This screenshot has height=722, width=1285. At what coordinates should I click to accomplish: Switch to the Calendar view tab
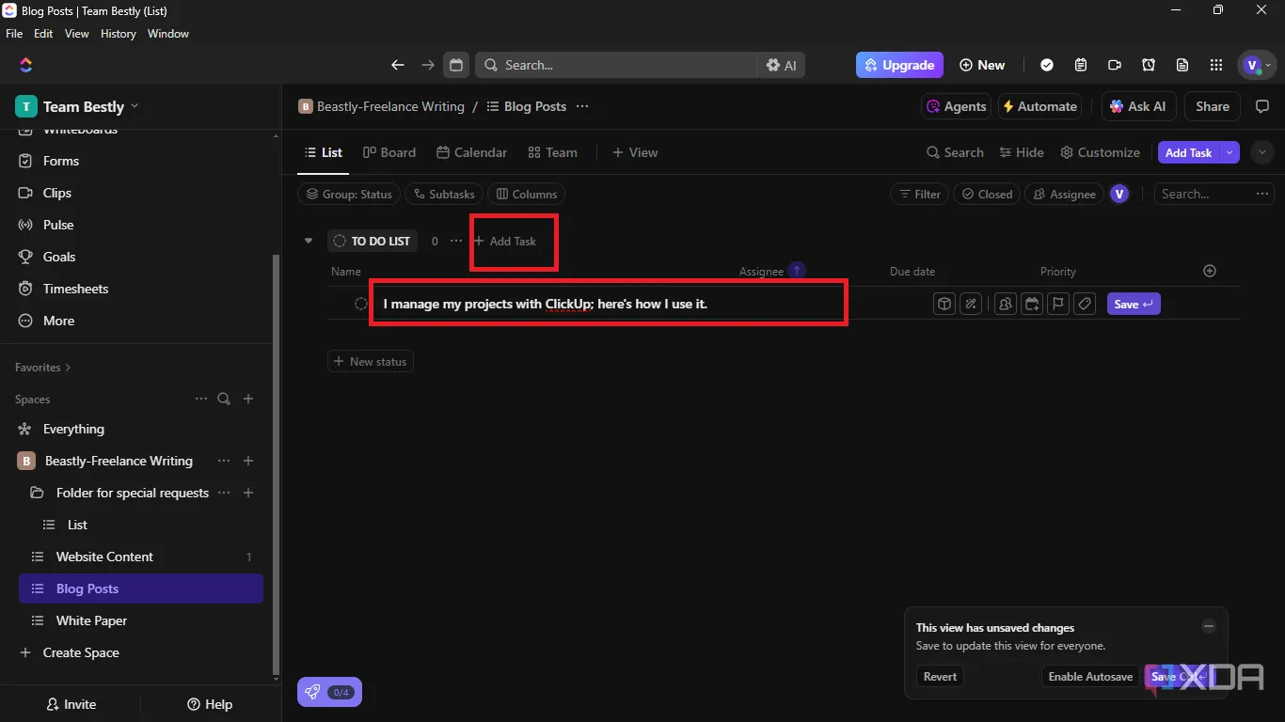tap(472, 152)
